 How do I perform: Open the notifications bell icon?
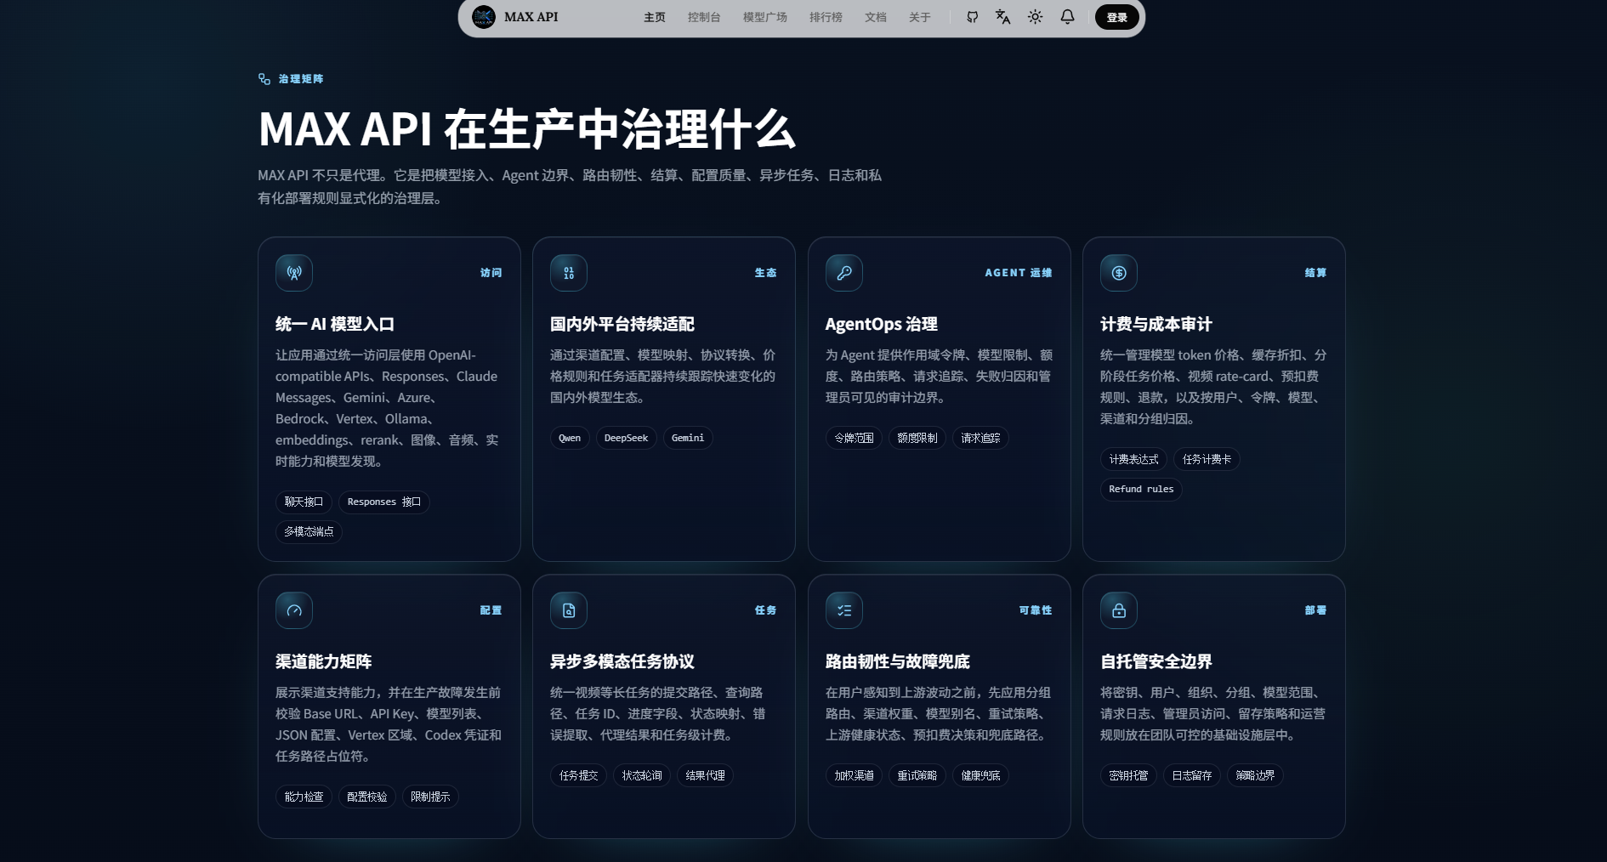[1067, 17]
